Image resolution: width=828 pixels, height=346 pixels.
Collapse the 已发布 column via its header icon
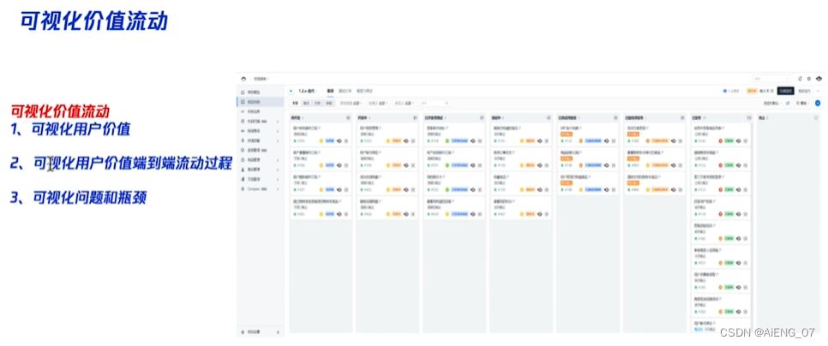tap(749, 117)
